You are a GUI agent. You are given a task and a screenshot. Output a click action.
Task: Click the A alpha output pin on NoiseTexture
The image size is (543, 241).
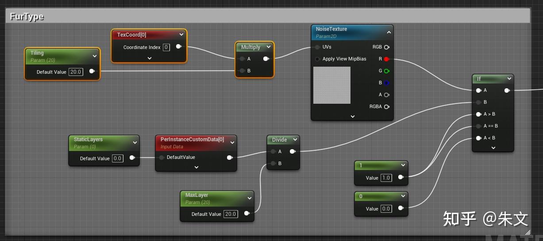coord(386,94)
